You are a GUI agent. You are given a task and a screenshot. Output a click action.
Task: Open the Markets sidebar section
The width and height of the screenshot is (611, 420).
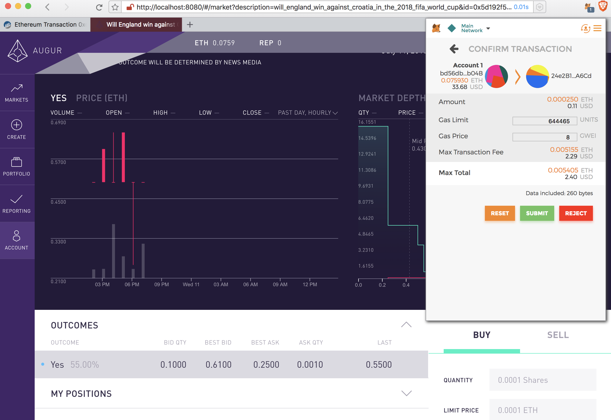pyautogui.click(x=17, y=93)
